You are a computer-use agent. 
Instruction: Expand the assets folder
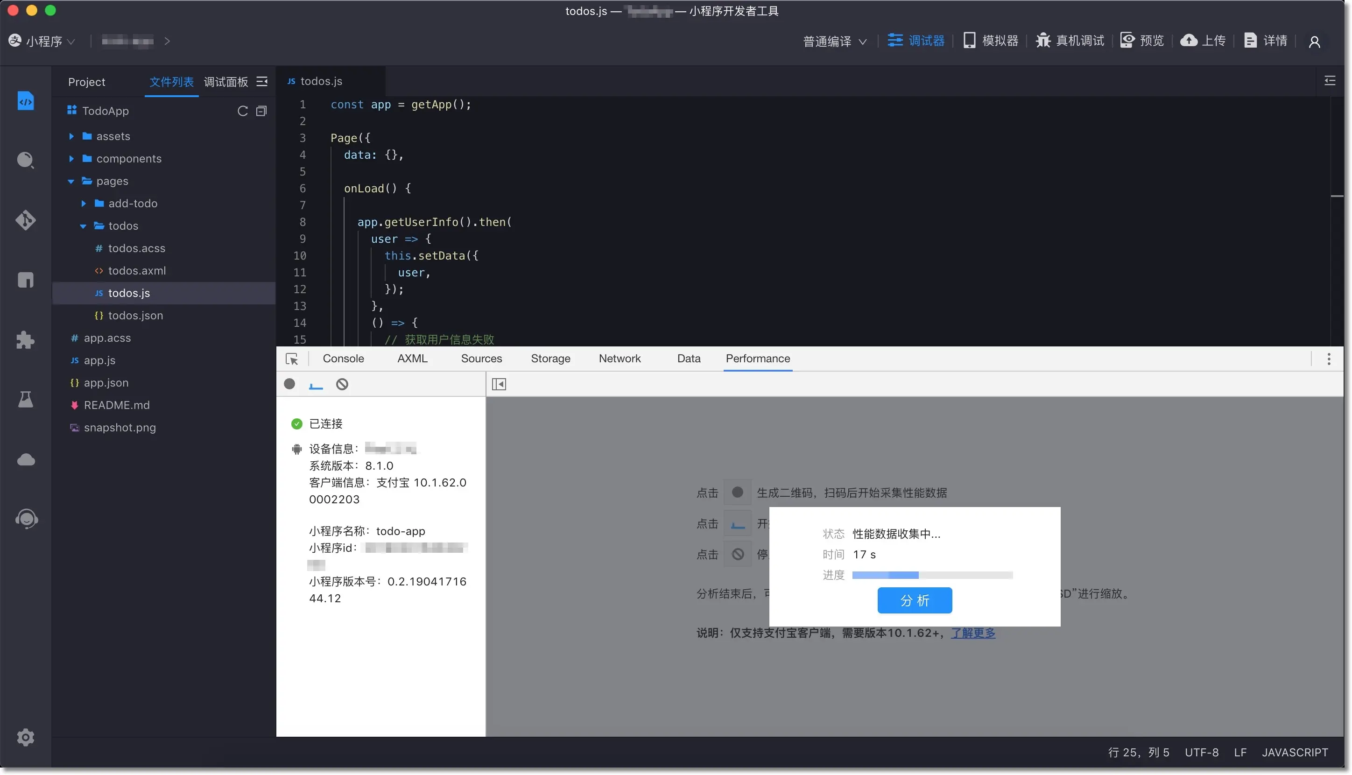[x=71, y=136]
